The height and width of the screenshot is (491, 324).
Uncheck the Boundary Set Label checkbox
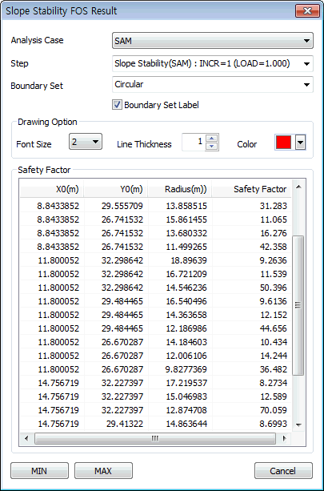118,105
